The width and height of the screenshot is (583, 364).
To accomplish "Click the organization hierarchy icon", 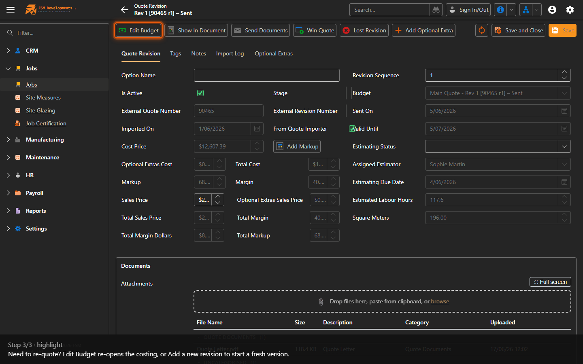I will click(x=526, y=10).
